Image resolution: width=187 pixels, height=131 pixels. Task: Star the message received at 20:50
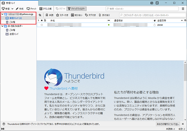(x=42, y=25)
